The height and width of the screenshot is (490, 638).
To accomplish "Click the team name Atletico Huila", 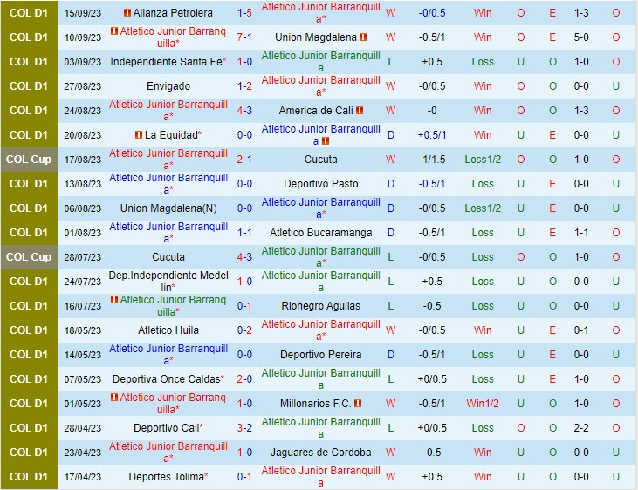I will coord(168,330).
